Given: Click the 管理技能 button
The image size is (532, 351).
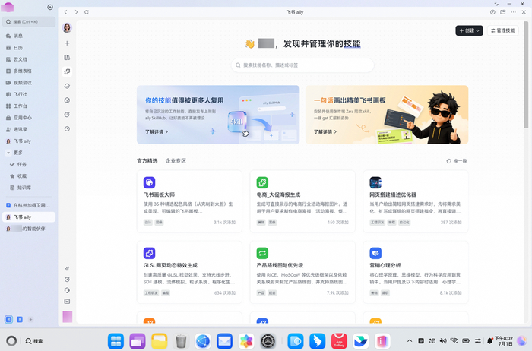Looking at the screenshot, I should (503, 30).
